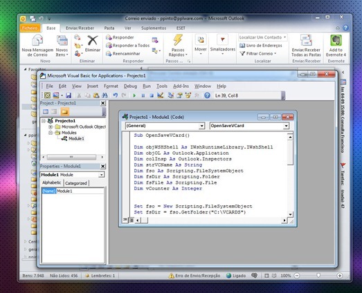Image resolution: width=362 pixels, height=293 pixels.
Task: Click Full Module View button at code window bottom
Action: (x=131, y=220)
